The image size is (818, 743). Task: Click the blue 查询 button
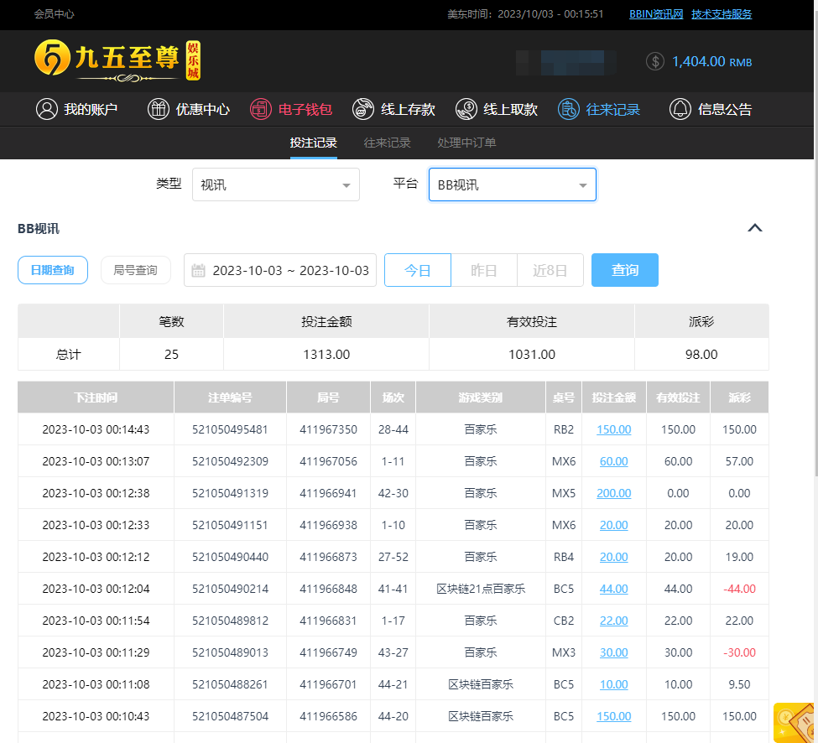[x=624, y=270]
